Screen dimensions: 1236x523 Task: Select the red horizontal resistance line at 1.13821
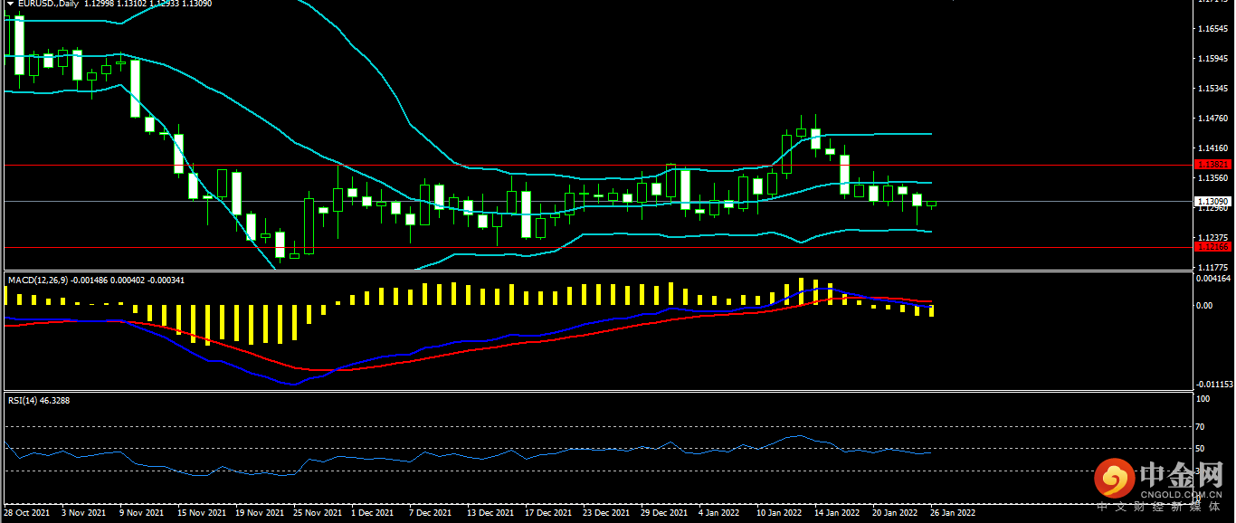[597, 166]
